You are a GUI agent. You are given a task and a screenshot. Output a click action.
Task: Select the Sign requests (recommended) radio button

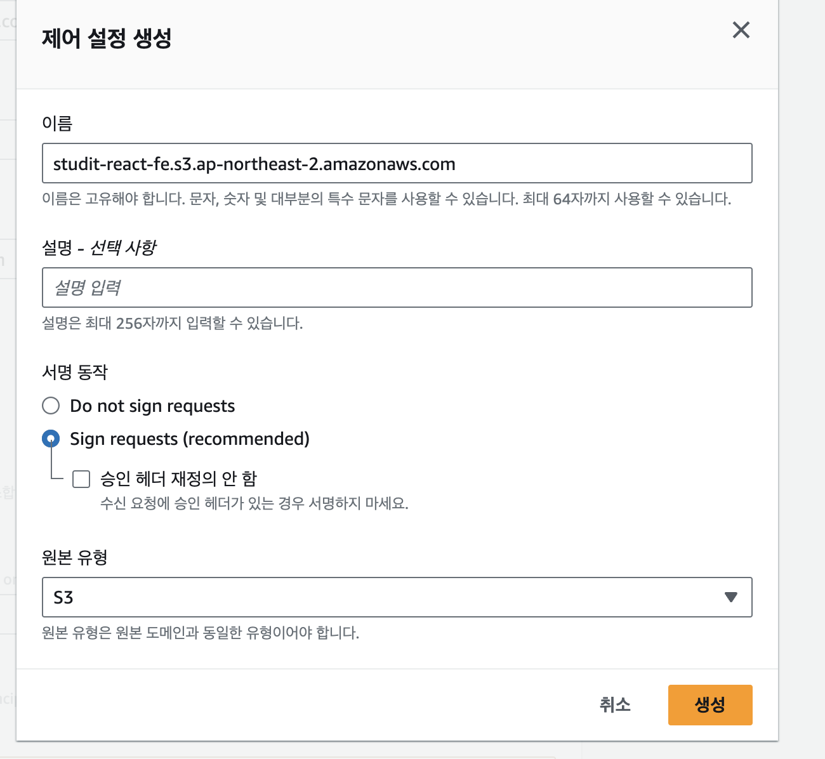51,439
